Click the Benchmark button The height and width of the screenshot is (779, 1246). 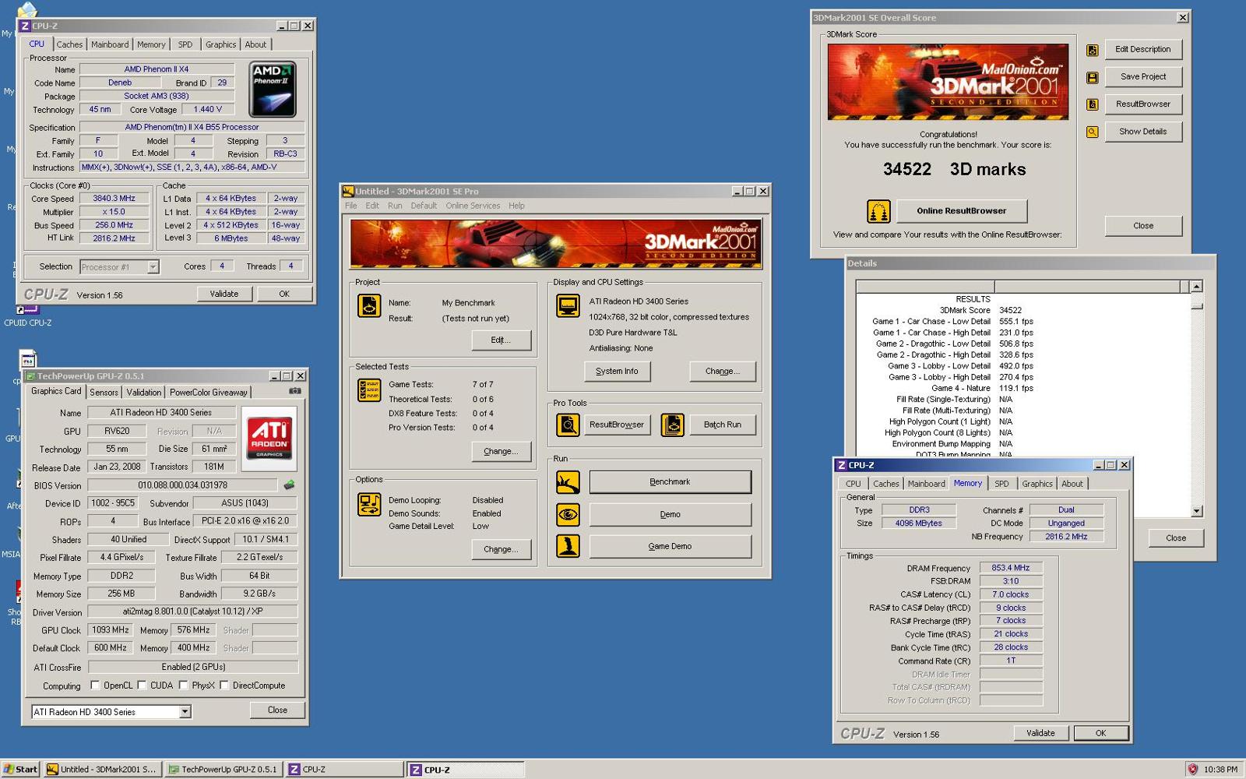click(x=671, y=482)
